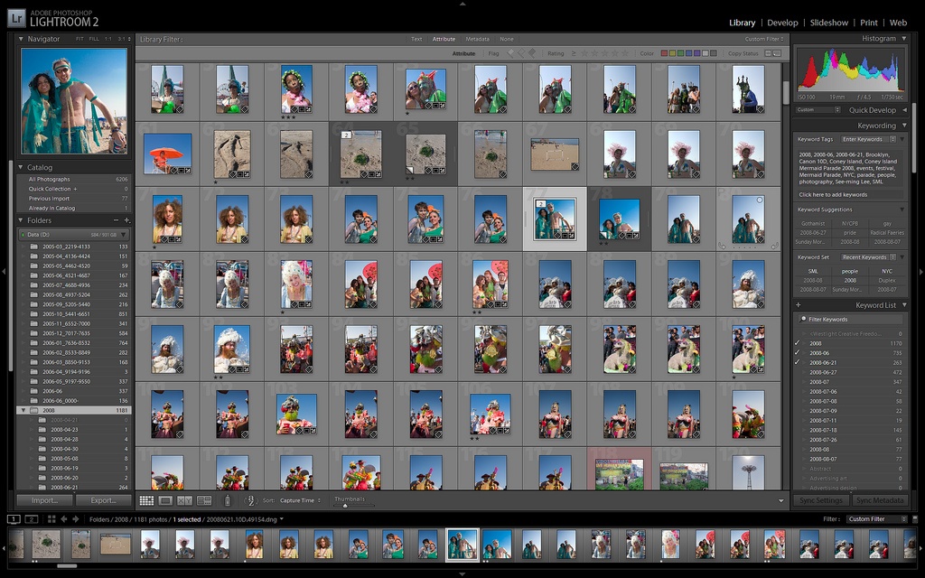The width and height of the screenshot is (925, 578).
Task: Open the Custom Filter dropdown in filmstrip
Action: [877, 519]
